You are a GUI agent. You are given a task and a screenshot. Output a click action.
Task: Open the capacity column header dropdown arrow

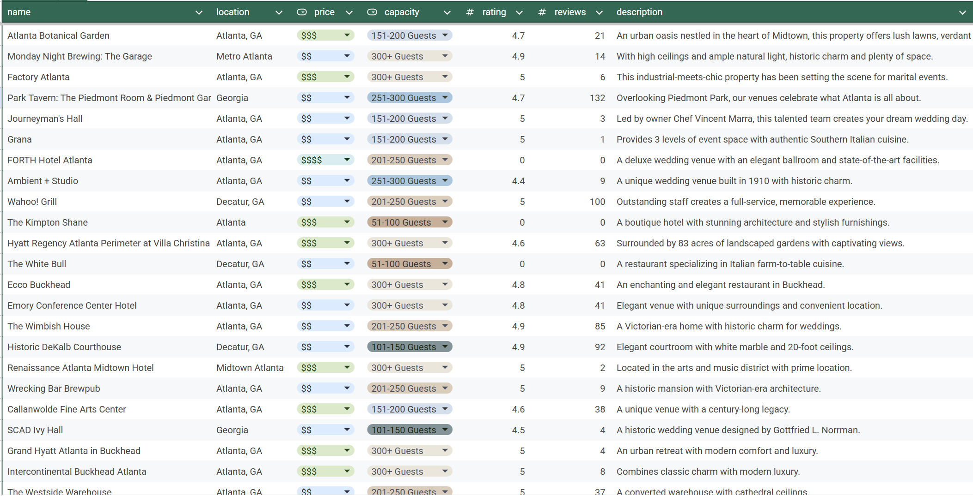pos(447,12)
